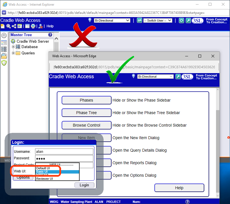Click the magnifier search icon in toolbar
The width and height of the screenshot is (230, 204).
coord(8,26)
